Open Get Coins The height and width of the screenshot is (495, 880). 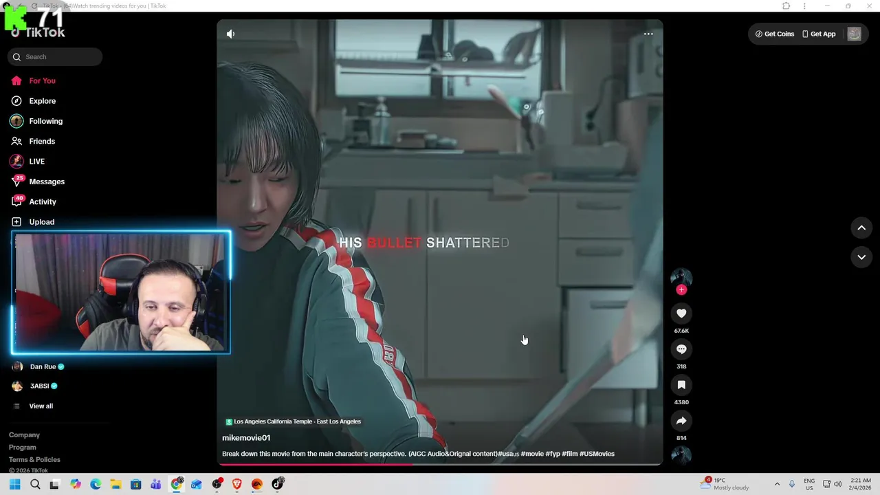pyautogui.click(x=775, y=34)
